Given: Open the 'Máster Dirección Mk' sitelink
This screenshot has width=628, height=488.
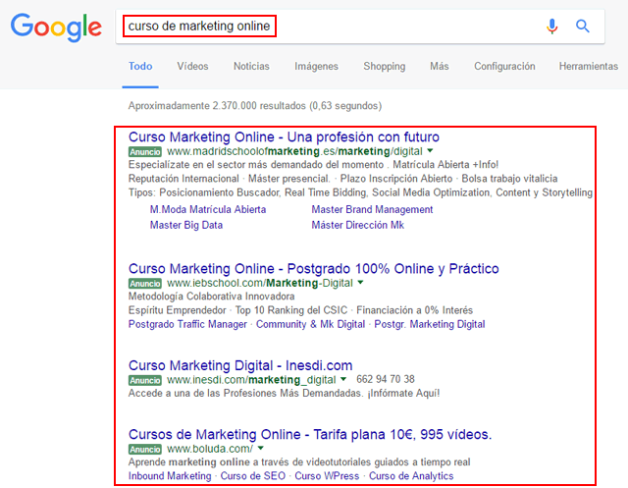Looking at the screenshot, I should 357,225.
